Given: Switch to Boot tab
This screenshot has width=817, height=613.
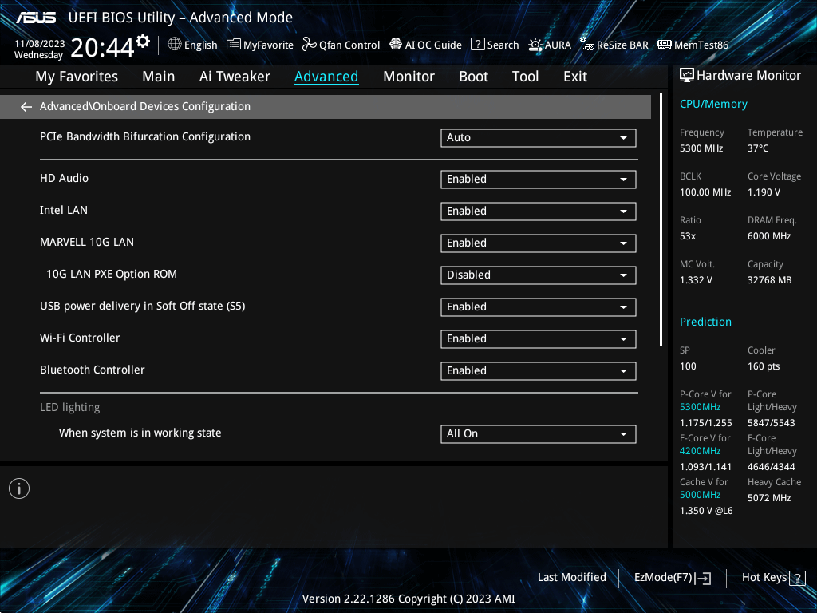Looking at the screenshot, I should pos(473,77).
